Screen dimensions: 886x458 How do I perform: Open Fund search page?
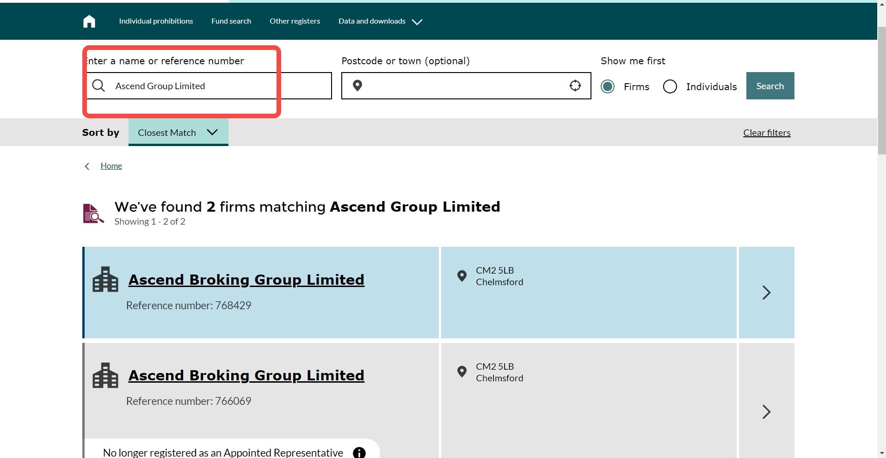(231, 21)
